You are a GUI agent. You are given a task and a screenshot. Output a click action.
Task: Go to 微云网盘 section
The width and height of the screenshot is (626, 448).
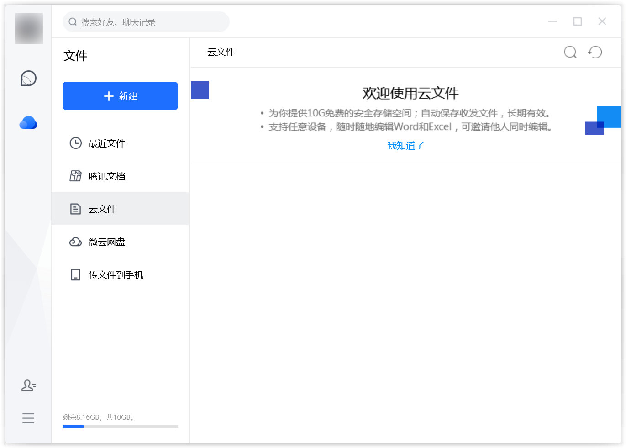(x=107, y=242)
